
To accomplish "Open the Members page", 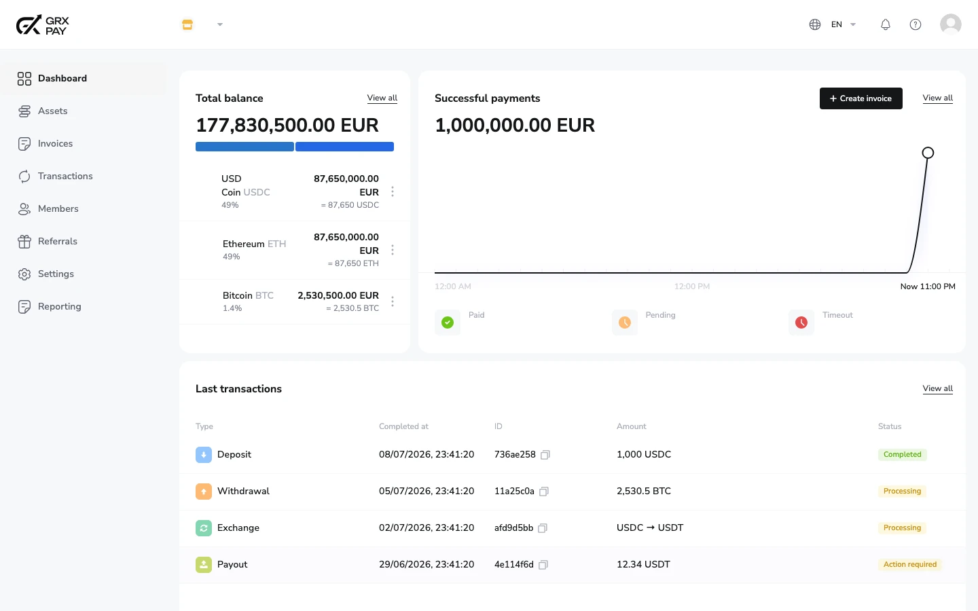I will [83, 208].
